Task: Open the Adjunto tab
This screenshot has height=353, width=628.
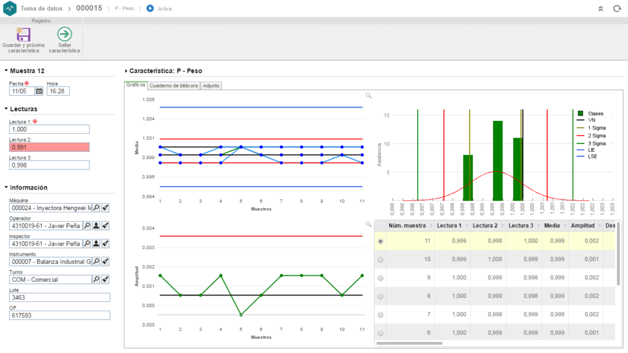Action: (x=211, y=85)
